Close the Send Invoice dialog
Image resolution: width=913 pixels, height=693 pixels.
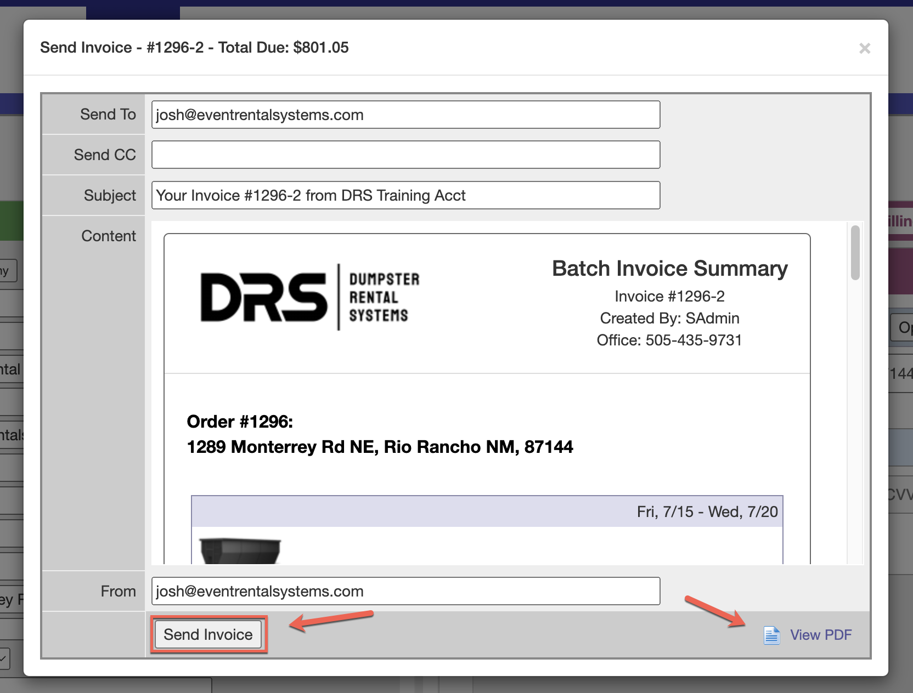tap(864, 48)
